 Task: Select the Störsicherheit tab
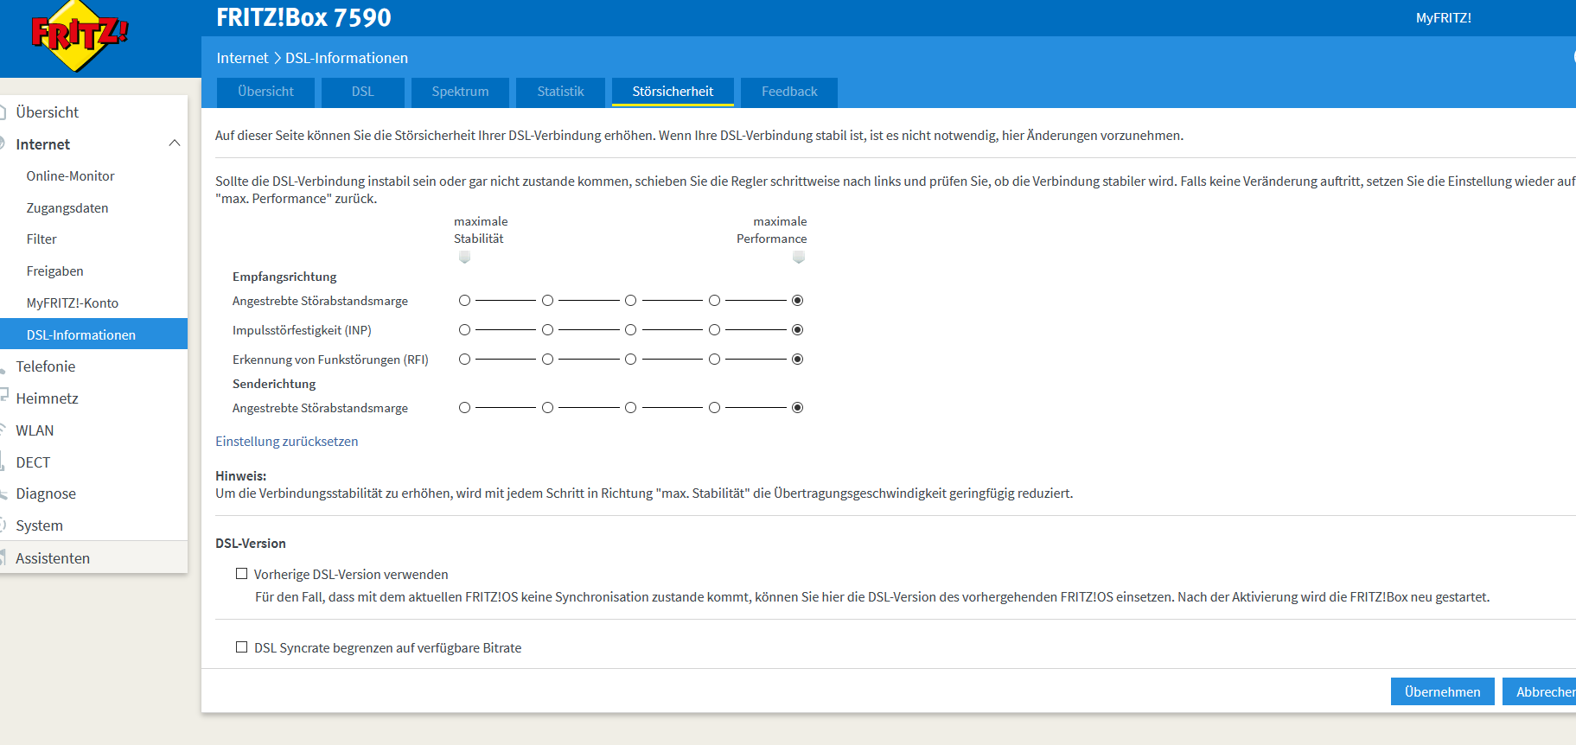[x=673, y=92]
